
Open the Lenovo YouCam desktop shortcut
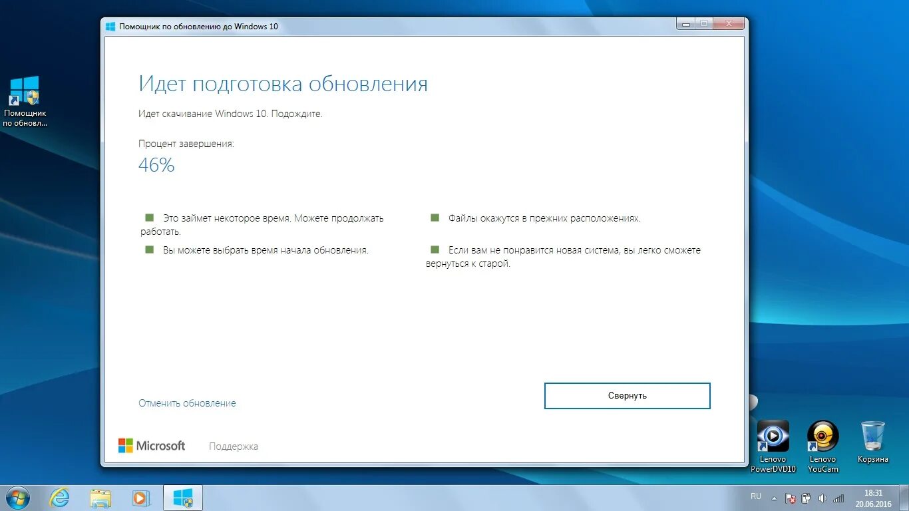click(823, 446)
